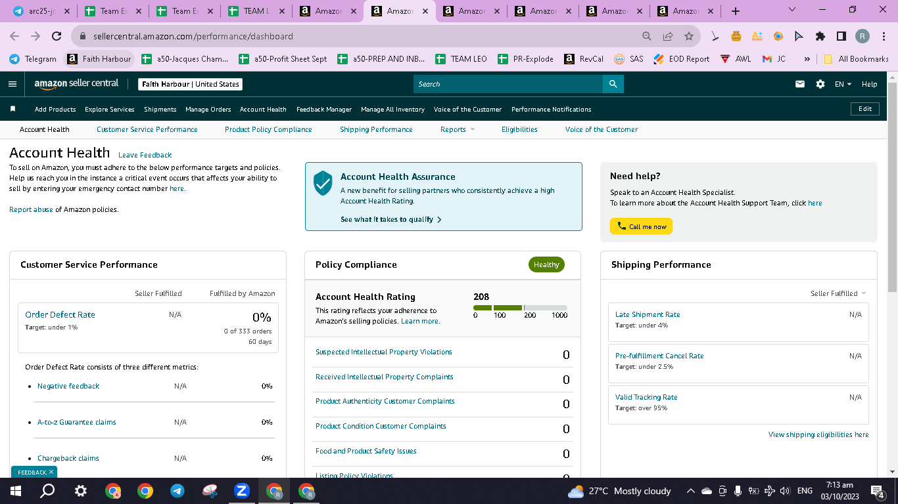This screenshot has width=898, height=504.
Task: Click the amazon seller central logo
Action: click(x=76, y=84)
